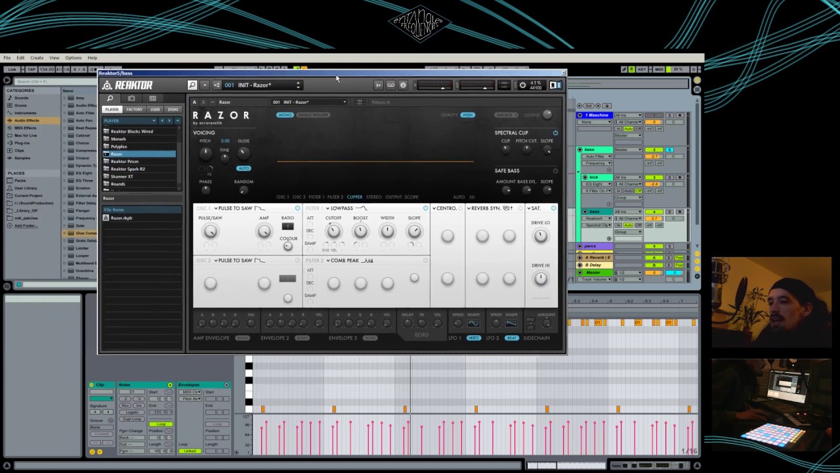Screen dimensions: 840x473
Task: Open the SAT. effect type dropdown
Action: [534, 208]
